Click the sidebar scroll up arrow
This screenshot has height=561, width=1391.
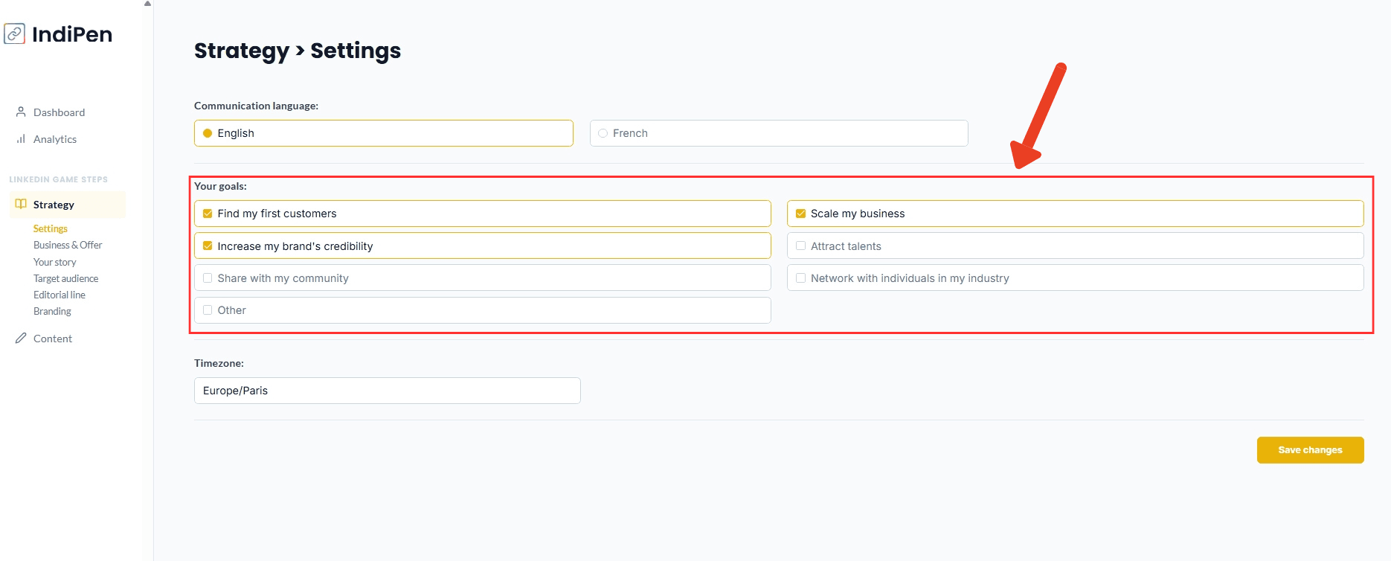coord(147,4)
